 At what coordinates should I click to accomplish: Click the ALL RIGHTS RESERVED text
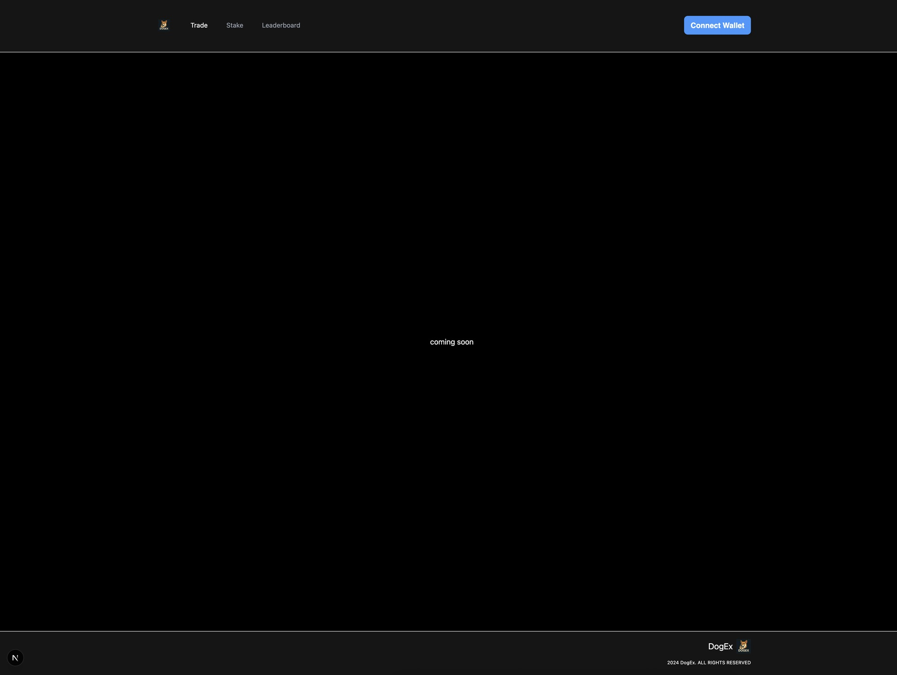(724, 663)
